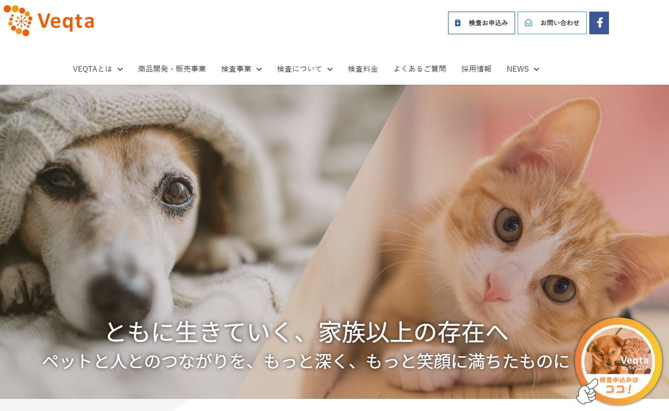Go to よくあるご質問 page

[420, 69]
